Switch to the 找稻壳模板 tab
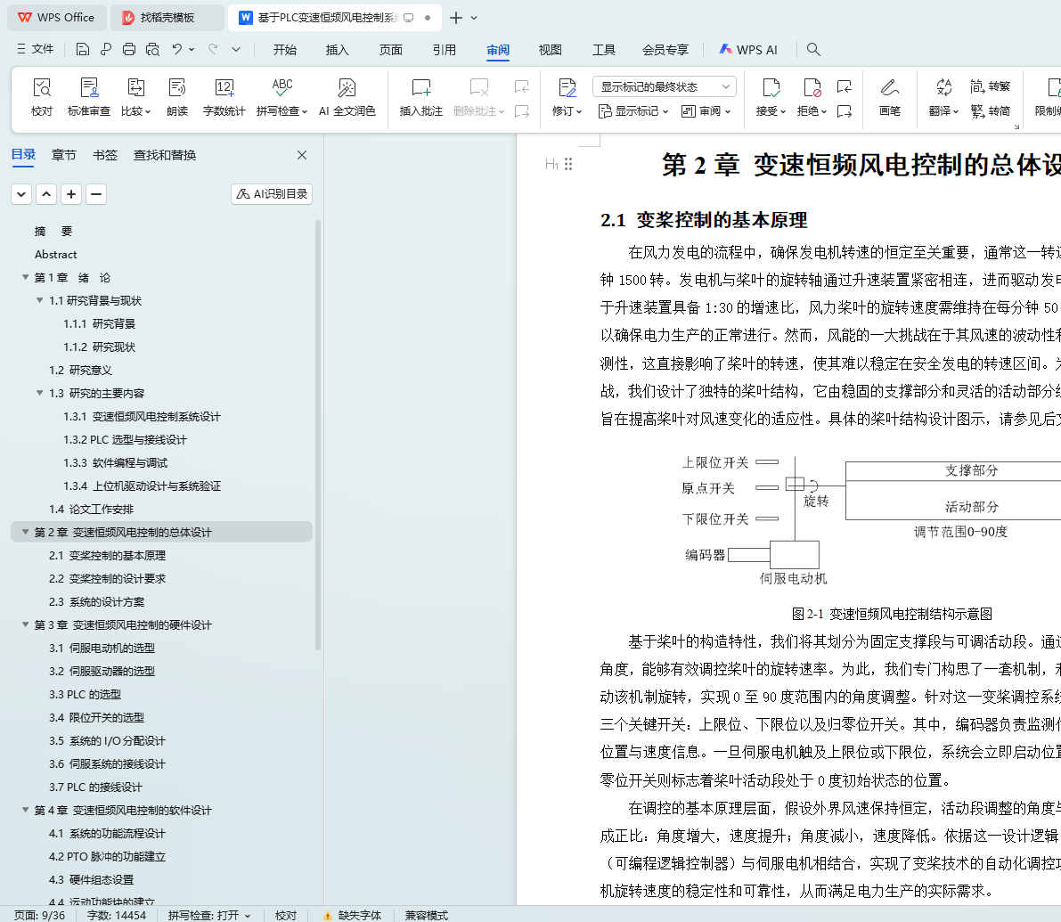 167,18
